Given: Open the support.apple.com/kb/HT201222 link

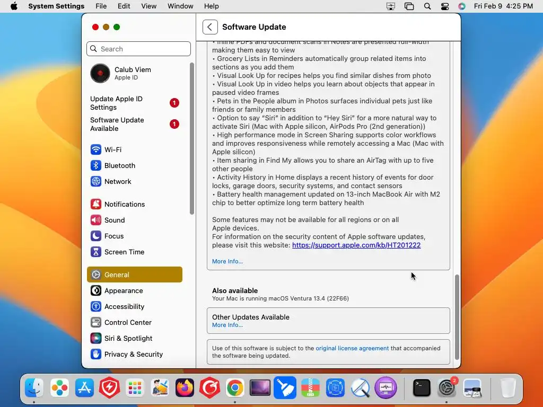Looking at the screenshot, I should pos(356,245).
